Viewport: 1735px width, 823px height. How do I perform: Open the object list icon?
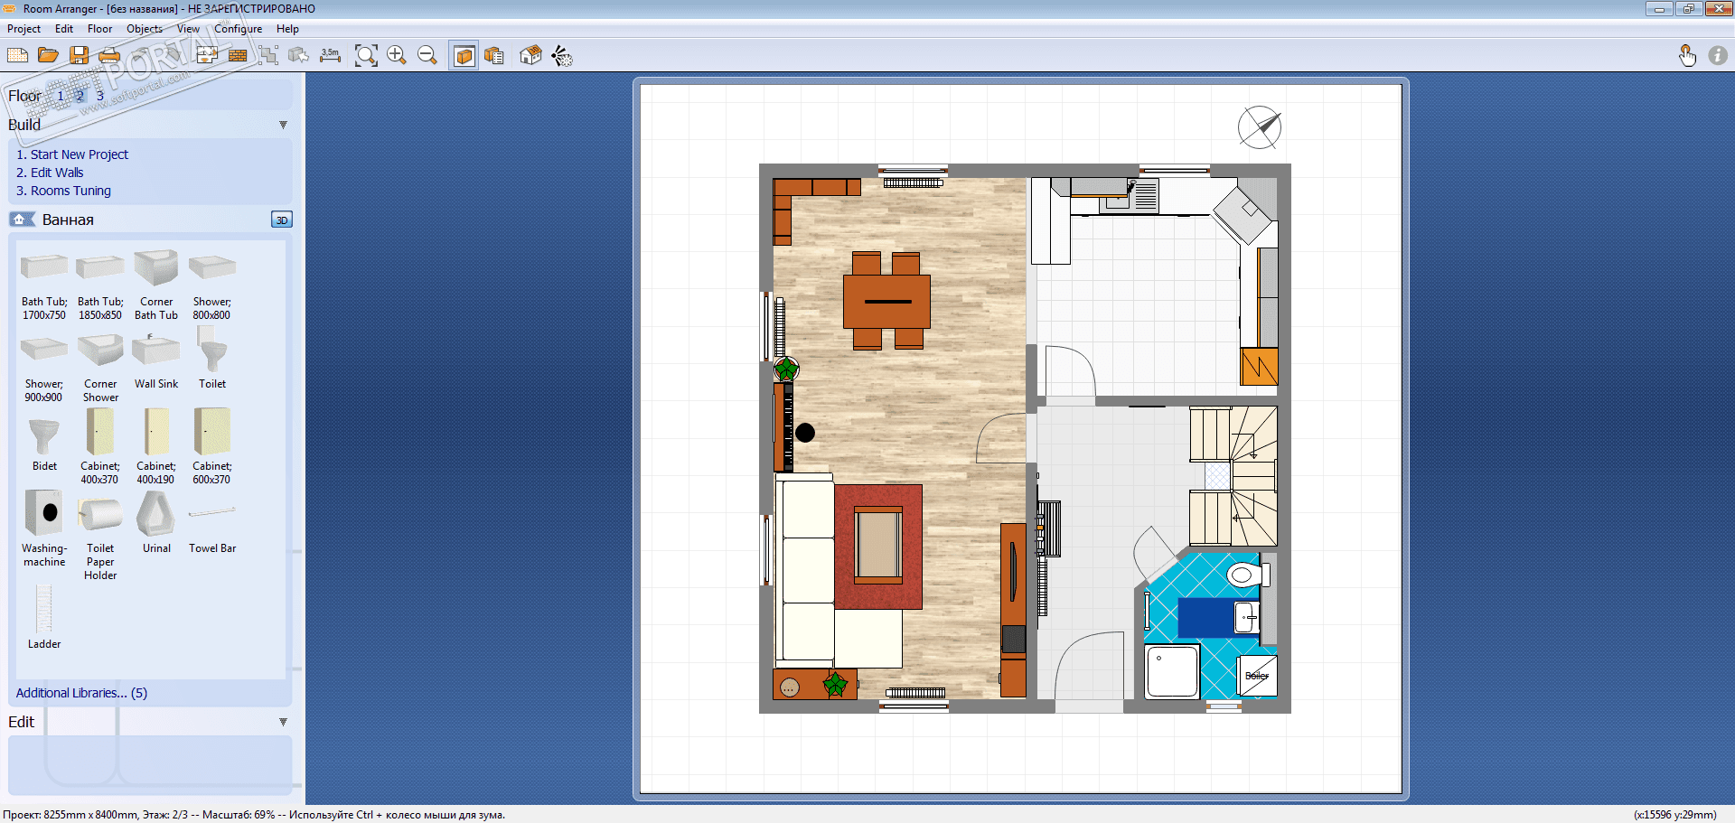[494, 56]
